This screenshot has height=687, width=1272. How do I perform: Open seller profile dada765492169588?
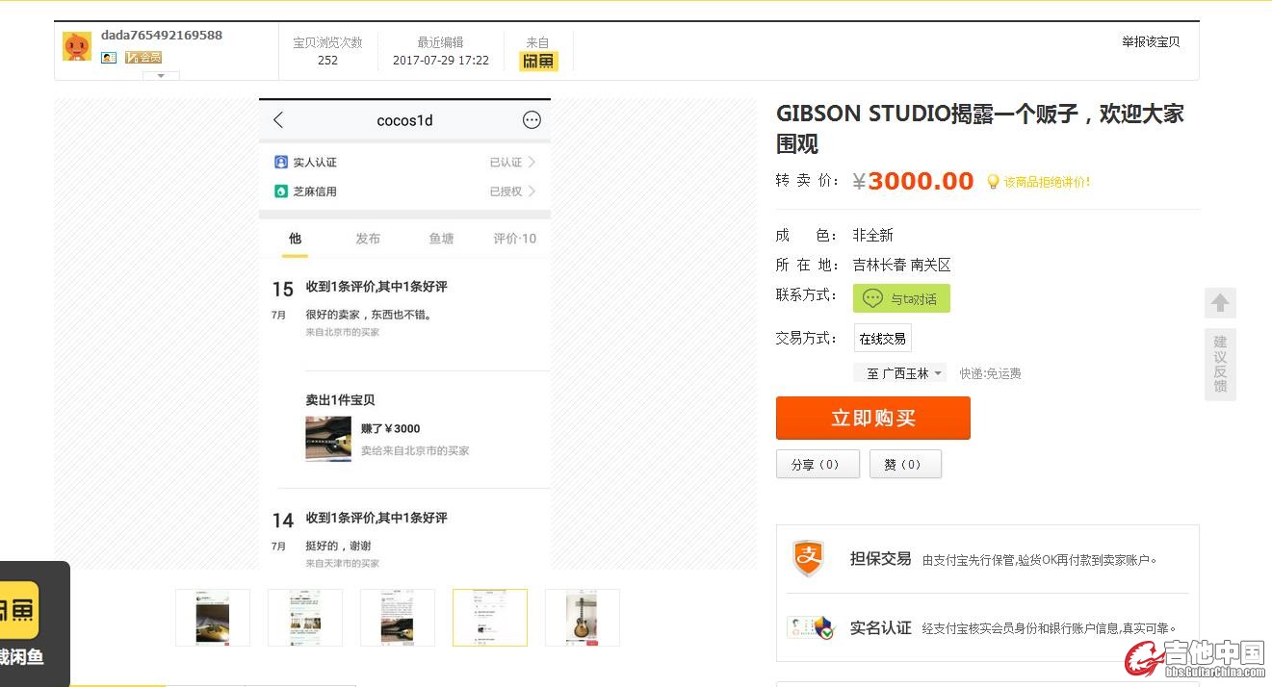162,35
